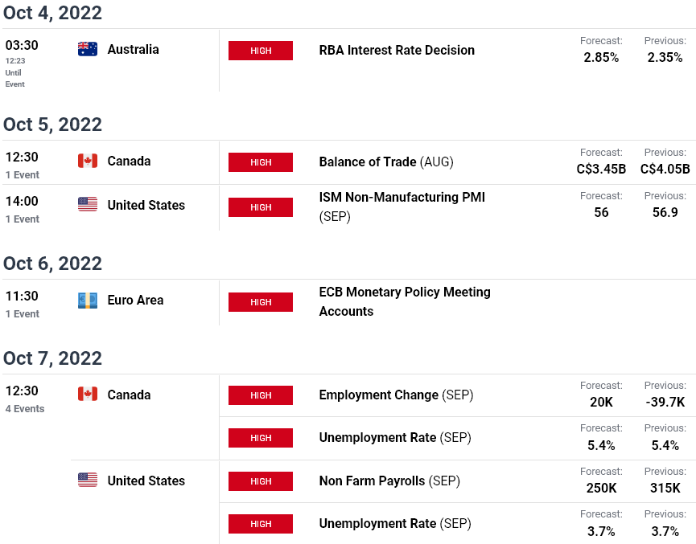Click the Canada flag on Oct 5

88,161
